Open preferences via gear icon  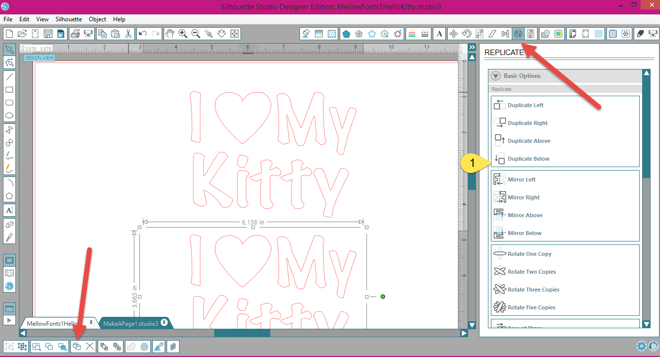point(642,346)
